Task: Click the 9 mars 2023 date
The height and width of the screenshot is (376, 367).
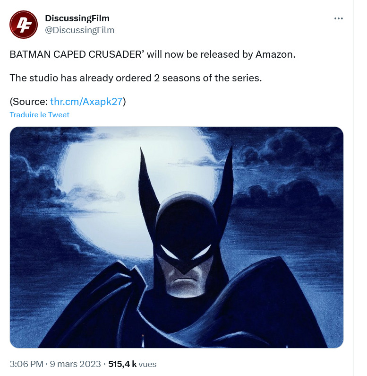Action: point(75,364)
